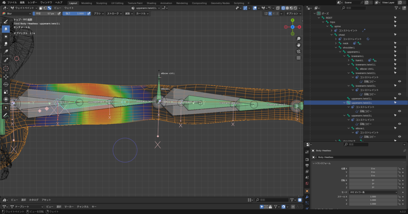This screenshot has height=214, width=408.
Task: Toggle X-axis mirror symmetry button
Action: (270, 14)
